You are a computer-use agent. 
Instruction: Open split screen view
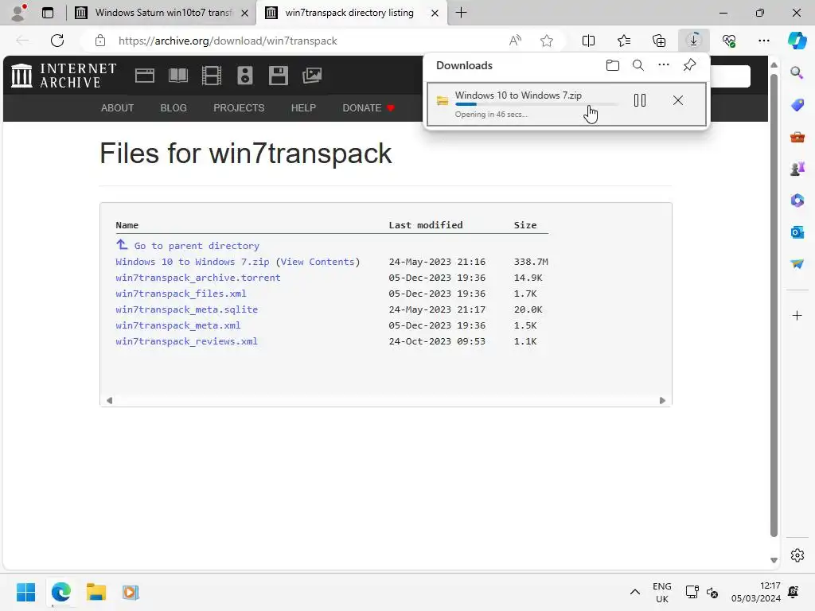click(x=588, y=41)
